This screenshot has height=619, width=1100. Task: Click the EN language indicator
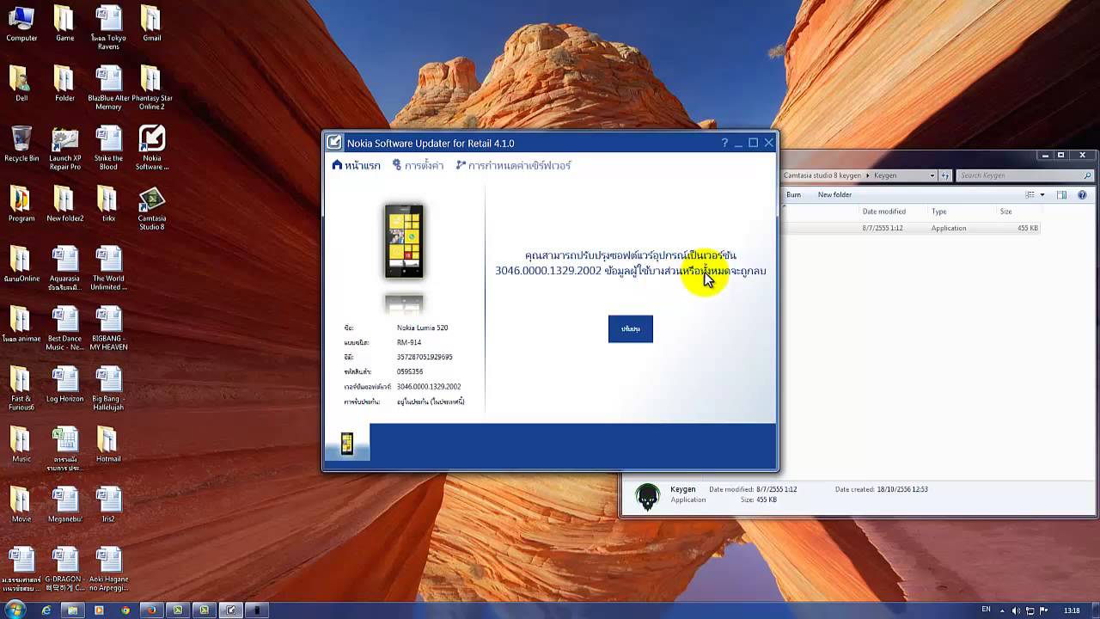[986, 610]
